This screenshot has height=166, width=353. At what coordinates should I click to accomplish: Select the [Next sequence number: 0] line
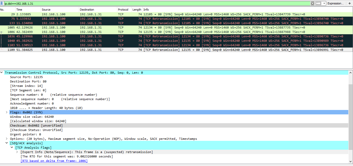click(60, 99)
